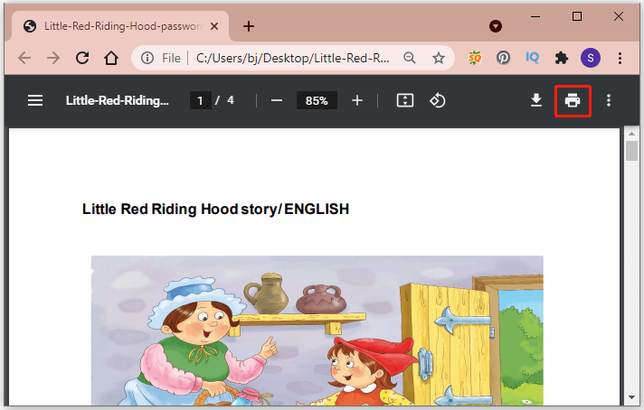Download the PDF file
The image size is (644, 410).
click(536, 100)
